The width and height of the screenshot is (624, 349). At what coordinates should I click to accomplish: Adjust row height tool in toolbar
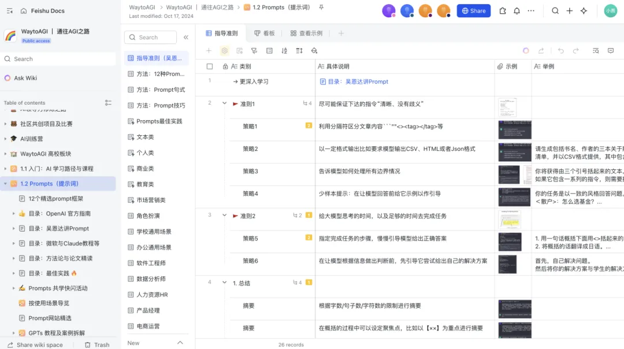click(299, 50)
